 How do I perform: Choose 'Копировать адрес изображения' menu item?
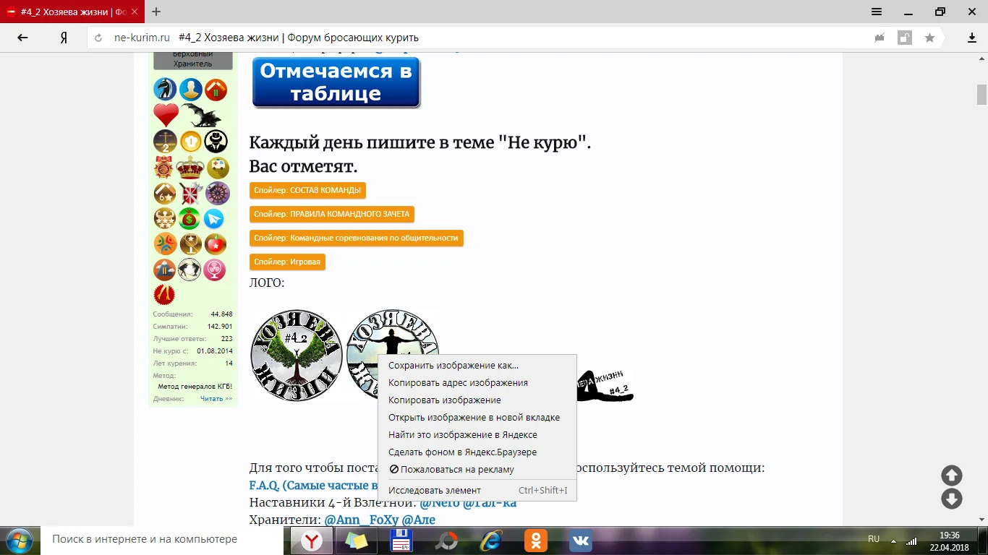477,383
